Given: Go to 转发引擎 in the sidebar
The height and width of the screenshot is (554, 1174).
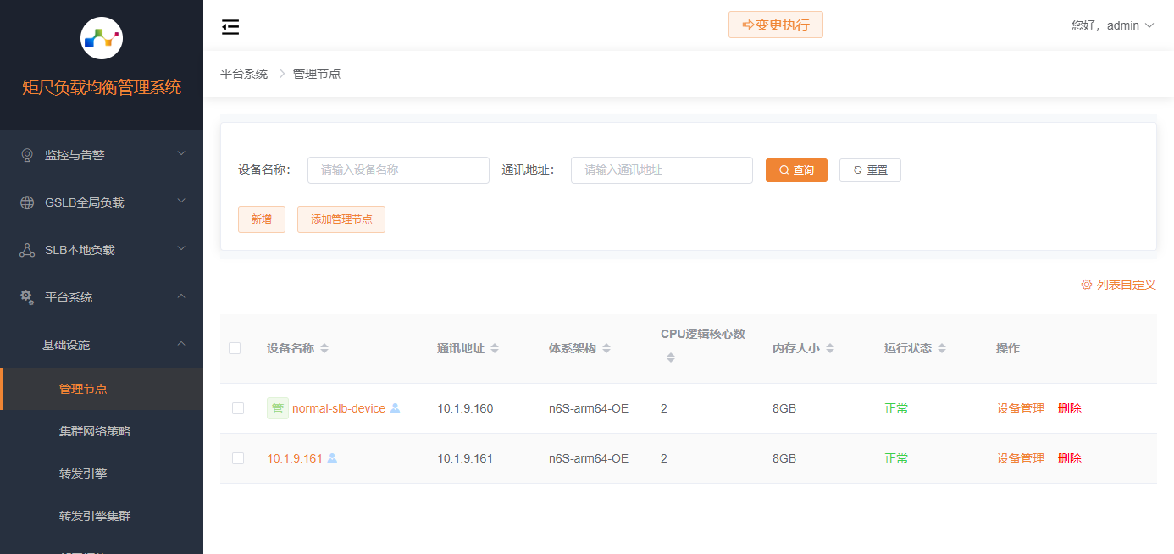Looking at the screenshot, I should 83,474.
